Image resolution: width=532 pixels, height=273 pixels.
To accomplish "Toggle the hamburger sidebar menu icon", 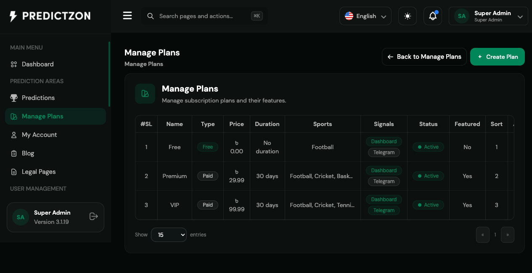I will click(x=127, y=16).
